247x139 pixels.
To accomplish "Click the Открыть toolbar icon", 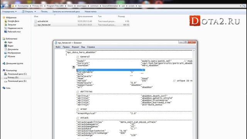I will click(x=23, y=12).
